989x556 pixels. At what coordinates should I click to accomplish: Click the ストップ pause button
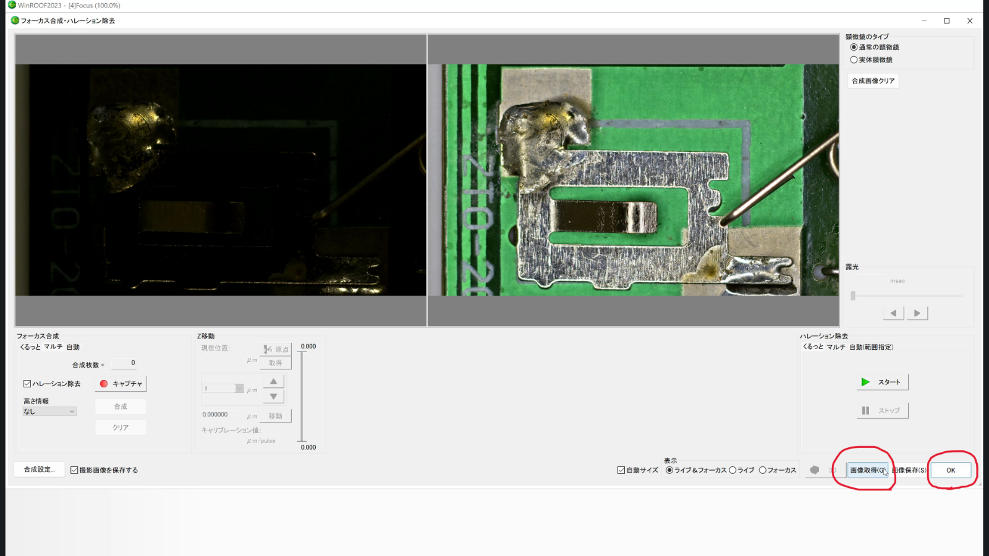882,410
